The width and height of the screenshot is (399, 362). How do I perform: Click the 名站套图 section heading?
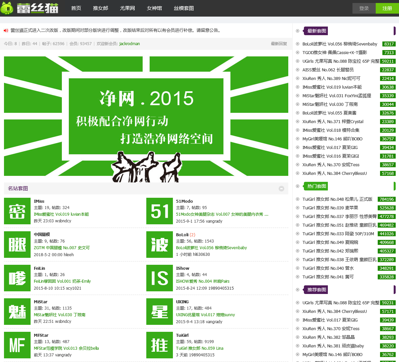[x=18, y=188]
